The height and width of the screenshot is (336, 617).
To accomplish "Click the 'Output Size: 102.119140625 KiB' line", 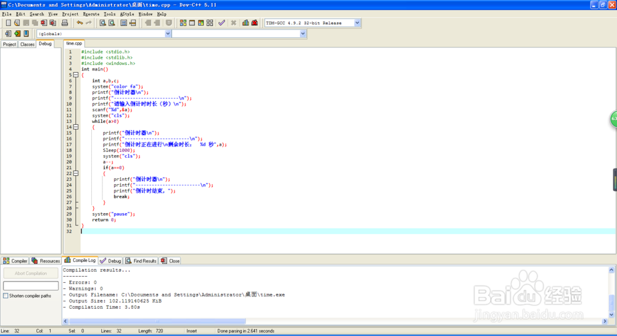I will [112, 301].
